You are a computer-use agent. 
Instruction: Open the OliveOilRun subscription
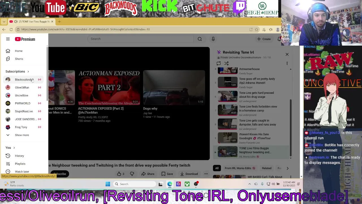click(x=24, y=88)
